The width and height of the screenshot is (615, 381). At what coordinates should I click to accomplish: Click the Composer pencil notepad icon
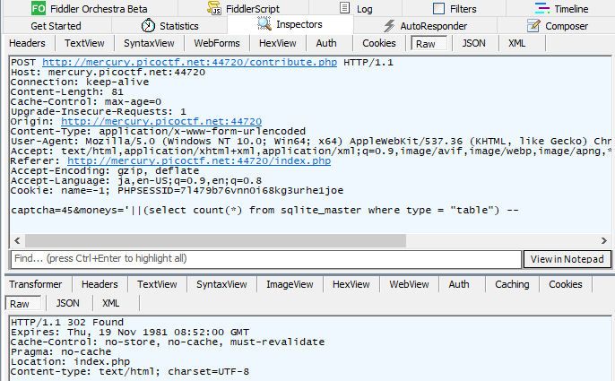(533, 25)
